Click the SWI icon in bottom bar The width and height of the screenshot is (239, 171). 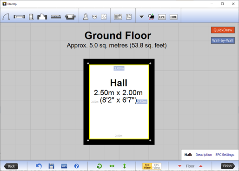point(64,166)
